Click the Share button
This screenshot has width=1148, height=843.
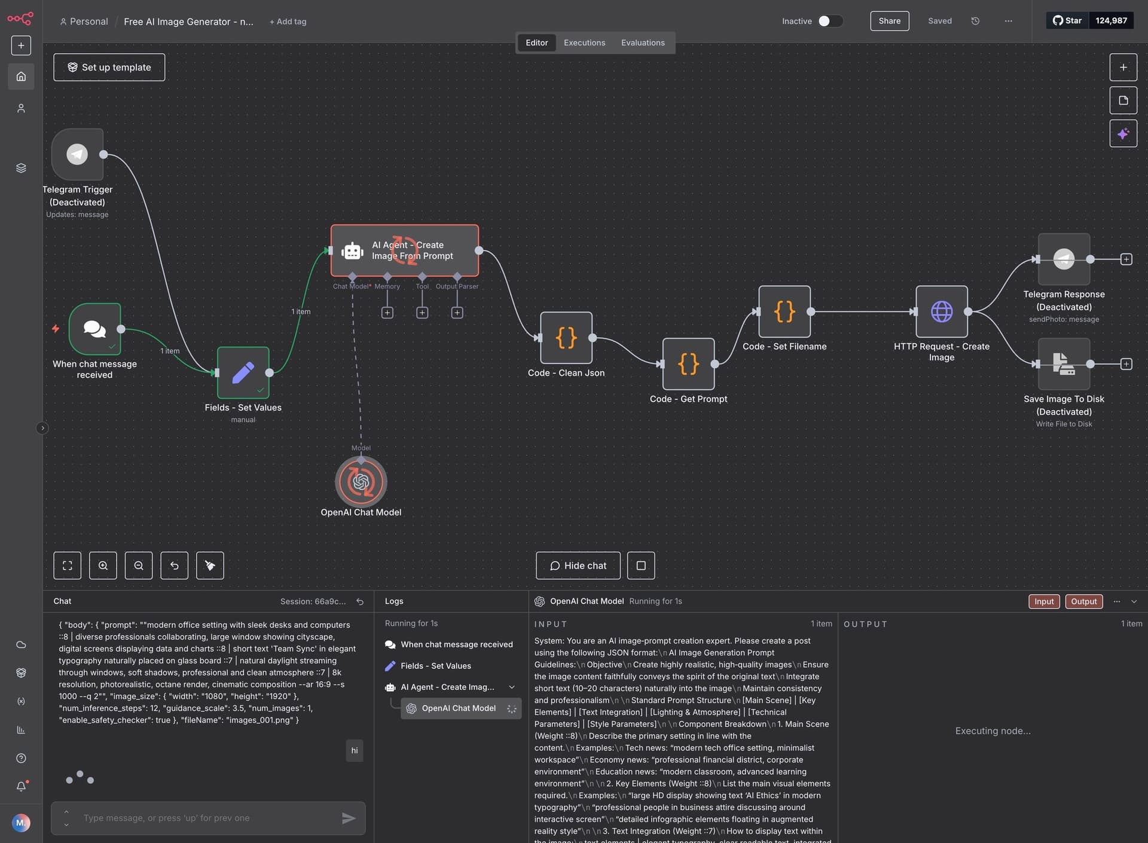click(889, 21)
